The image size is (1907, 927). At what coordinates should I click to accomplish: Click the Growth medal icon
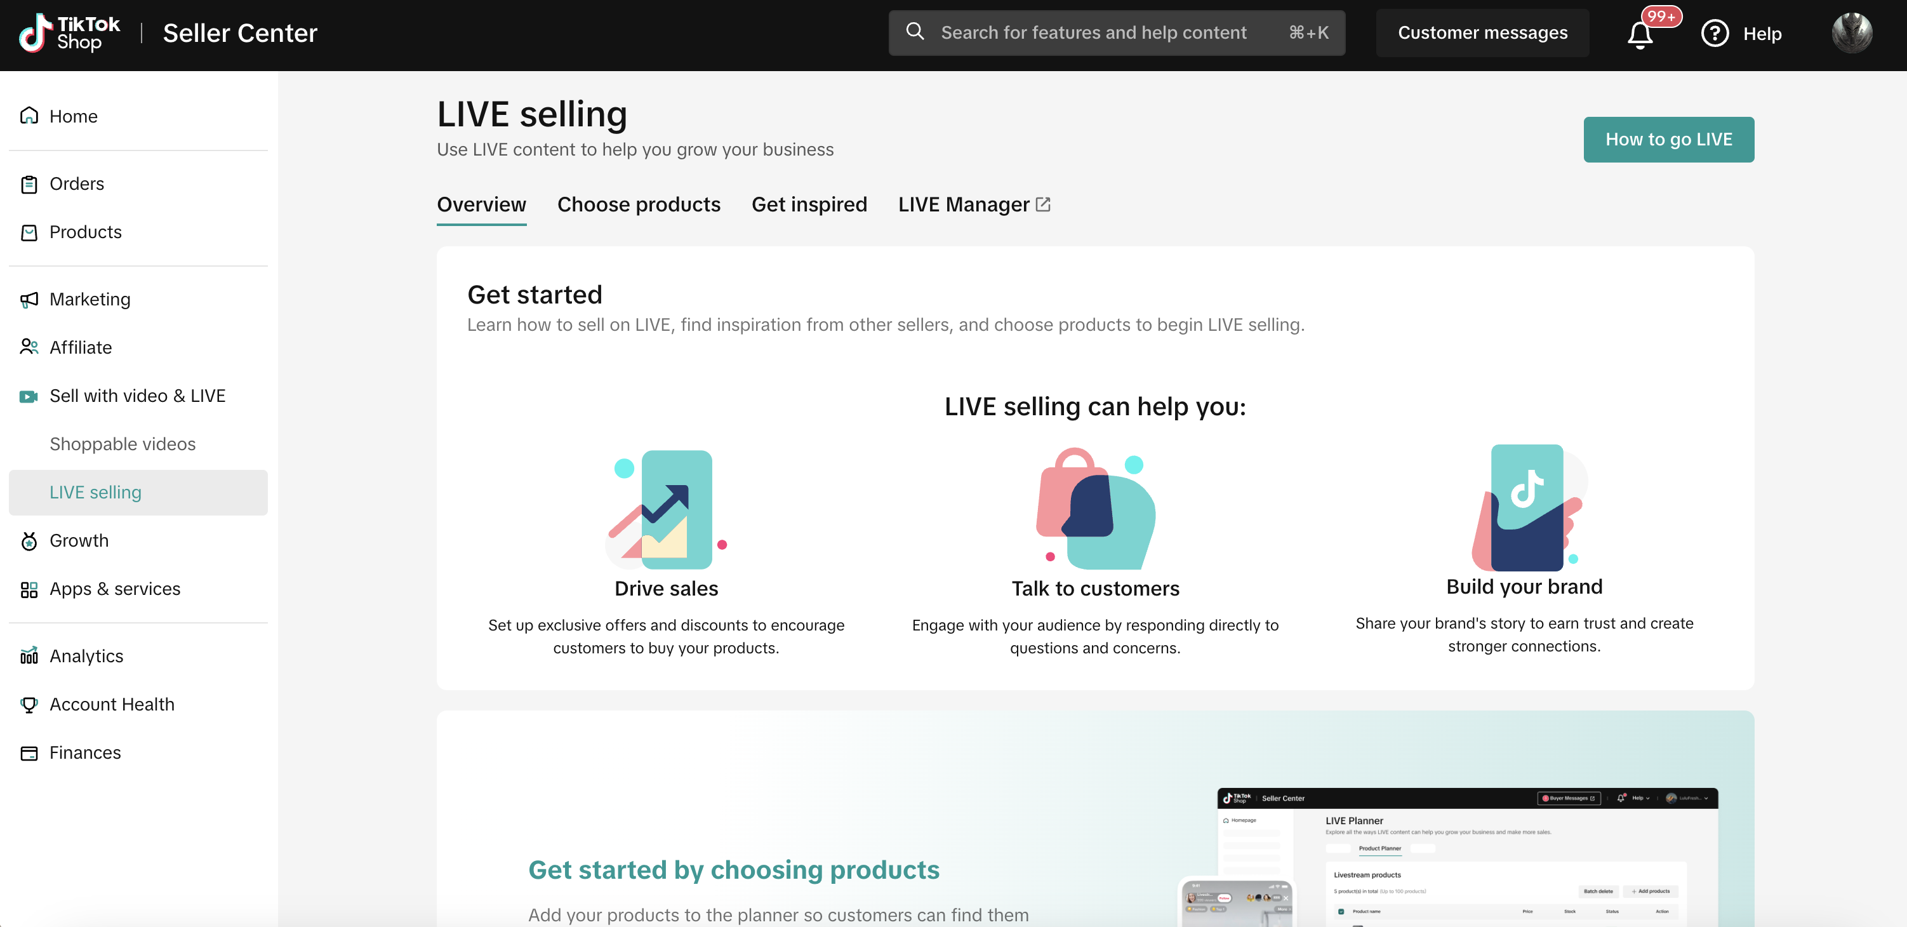pos(29,541)
